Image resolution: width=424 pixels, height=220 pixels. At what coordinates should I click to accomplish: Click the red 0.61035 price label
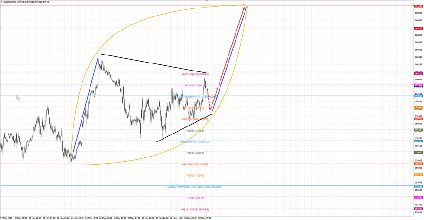418,6
